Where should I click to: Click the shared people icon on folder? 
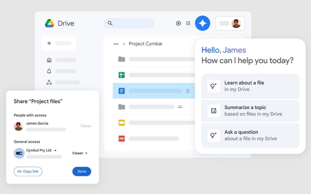coord(180,107)
